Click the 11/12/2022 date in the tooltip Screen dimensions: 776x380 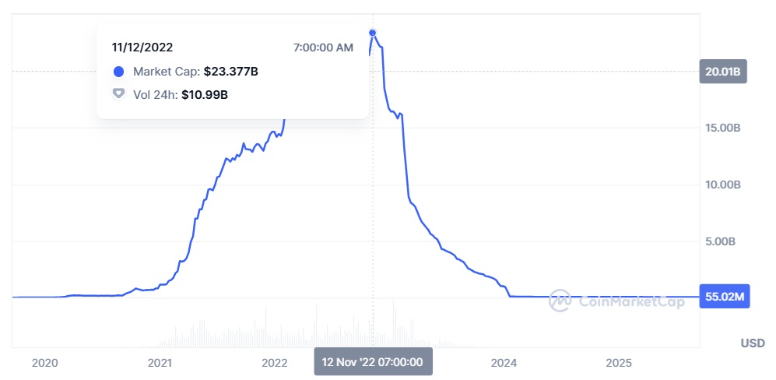click(142, 47)
